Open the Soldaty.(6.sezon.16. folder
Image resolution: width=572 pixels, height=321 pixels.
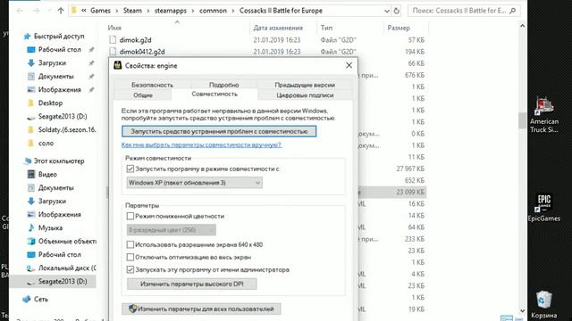pos(67,130)
